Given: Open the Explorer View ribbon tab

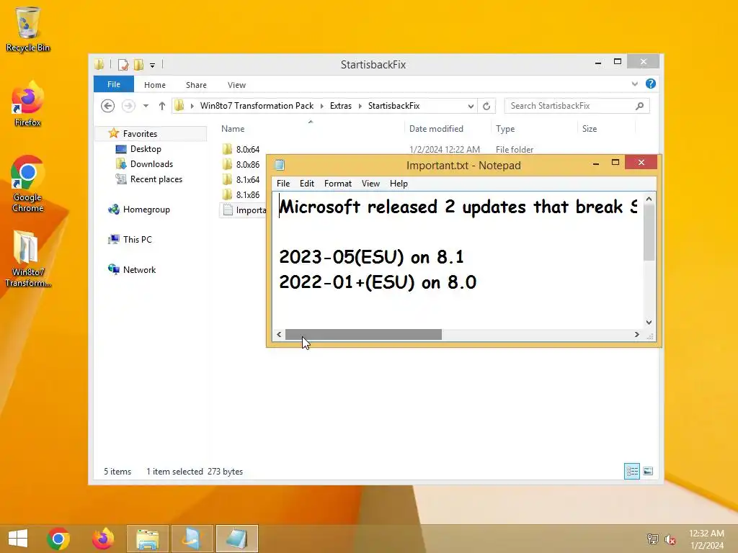Looking at the screenshot, I should pos(236,85).
